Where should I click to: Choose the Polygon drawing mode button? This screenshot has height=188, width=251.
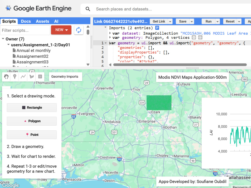click(x=32, y=121)
